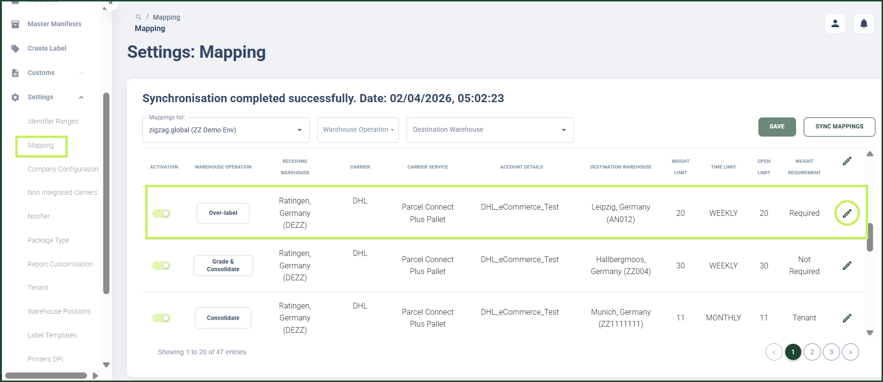Click the breadcrumb search icon
The width and height of the screenshot is (883, 382).
point(138,17)
